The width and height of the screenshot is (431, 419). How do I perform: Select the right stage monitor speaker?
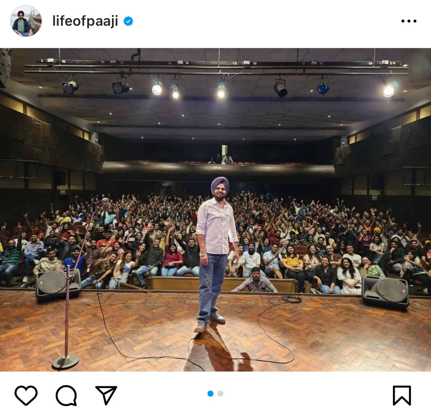point(386,292)
